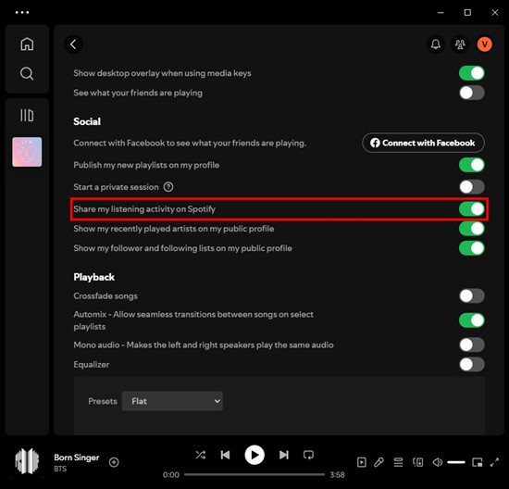Enable Crossfade songs
509x489 pixels.
coord(472,296)
